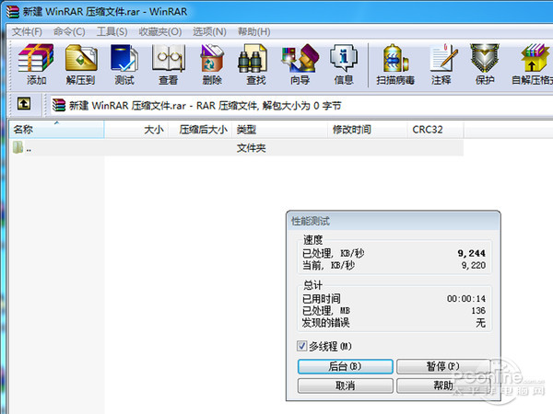
Task: Click the 发现的错误 label
Action: tap(326, 323)
